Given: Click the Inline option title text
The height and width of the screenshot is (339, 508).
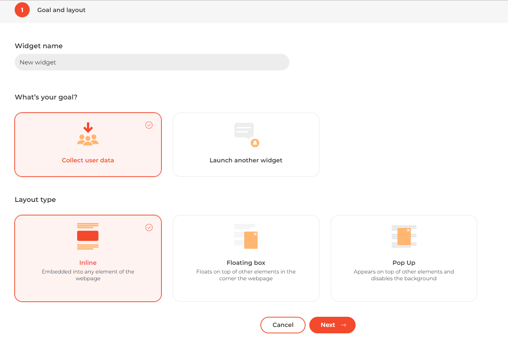Looking at the screenshot, I should [x=88, y=263].
